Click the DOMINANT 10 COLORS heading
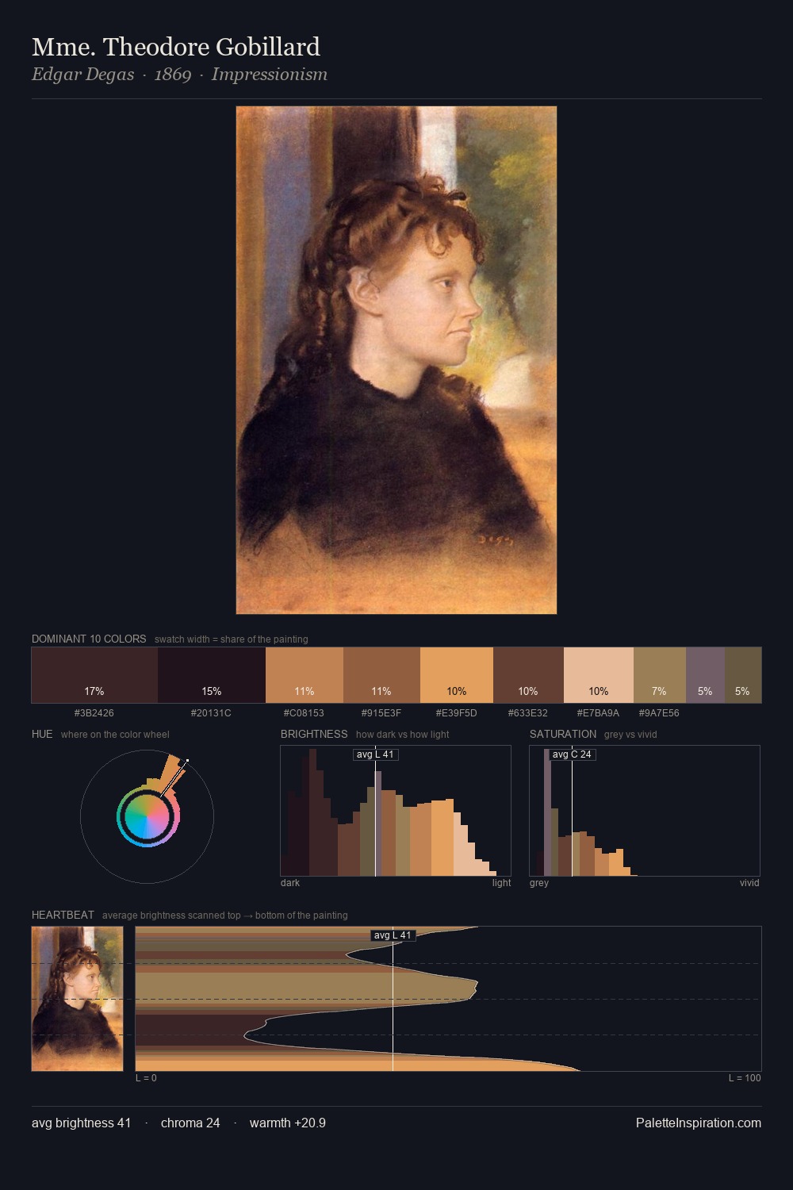The height and width of the screenshot is (1190, 793). click(89, 639)
